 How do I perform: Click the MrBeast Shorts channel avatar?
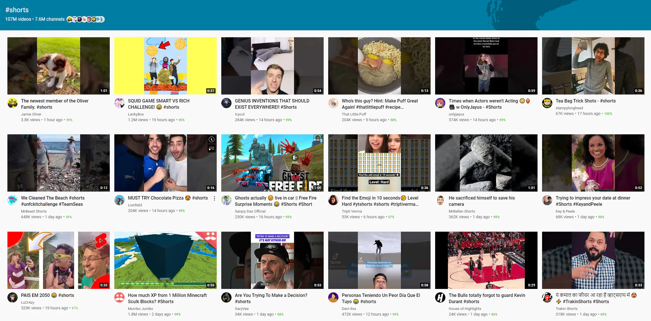pyautogui.click(x=13, y=200)
